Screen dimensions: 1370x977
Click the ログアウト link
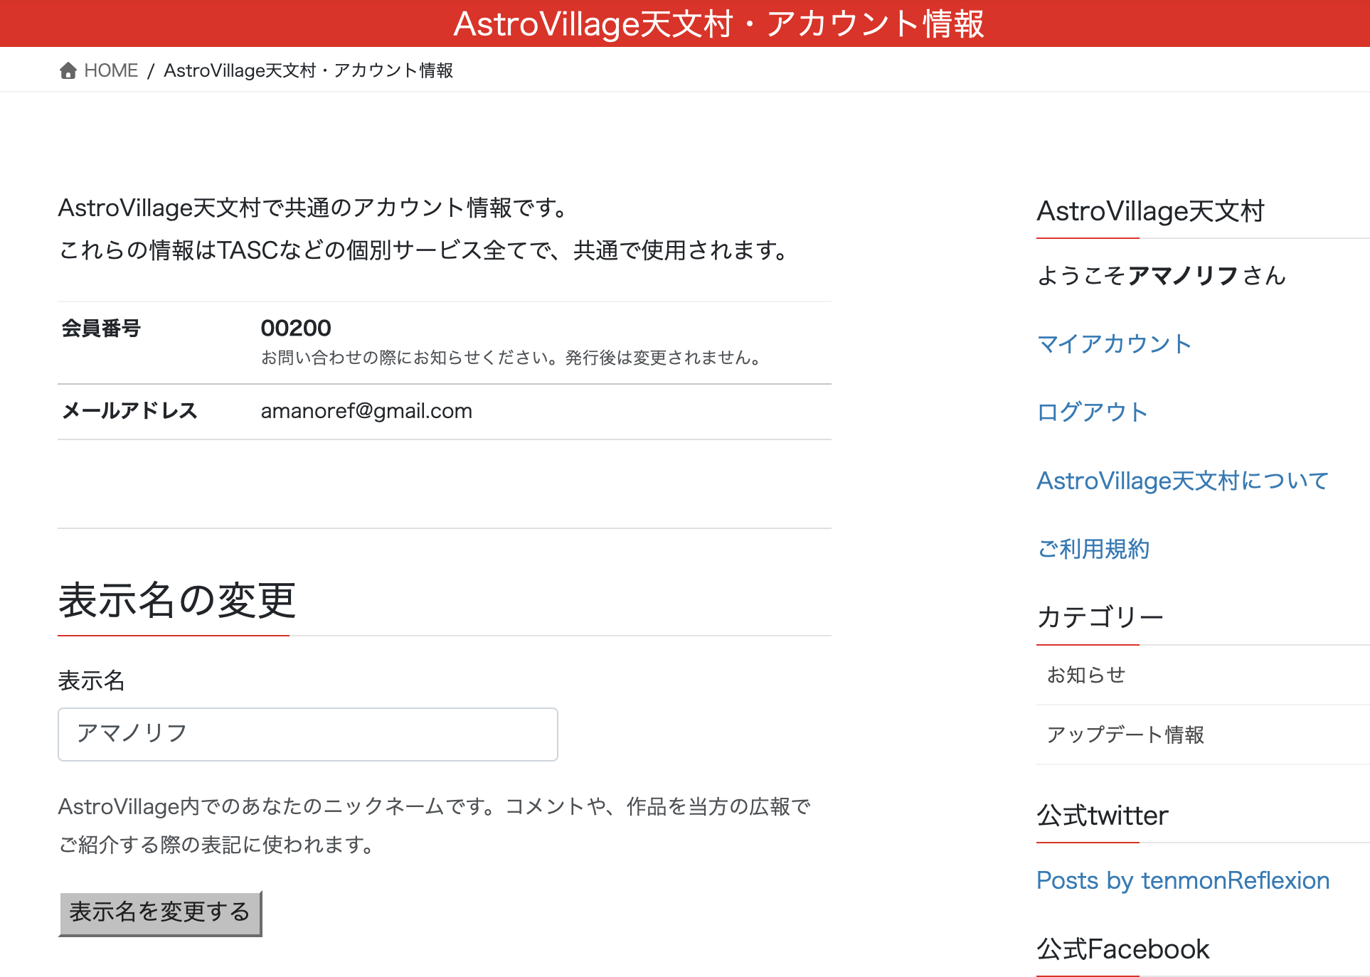pos(1093,412)
